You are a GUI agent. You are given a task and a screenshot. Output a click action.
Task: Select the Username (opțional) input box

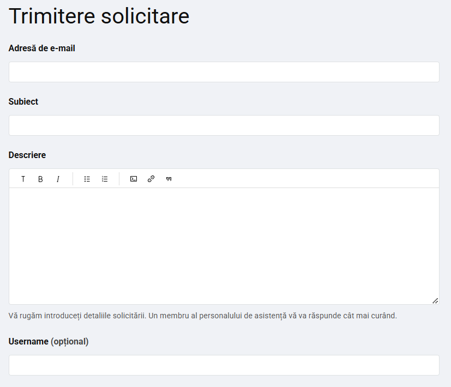[224, 365]
